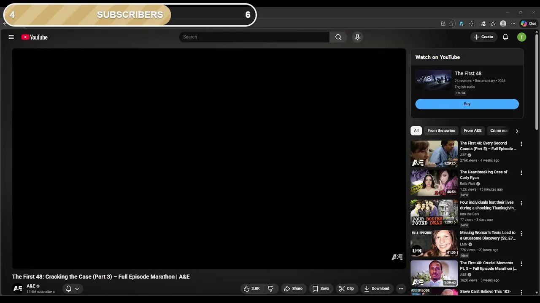Open 'The Heartbreaking Case of Carly Ryan' title
This screenshot has width=540, height=303.
[x=483, y=175]
